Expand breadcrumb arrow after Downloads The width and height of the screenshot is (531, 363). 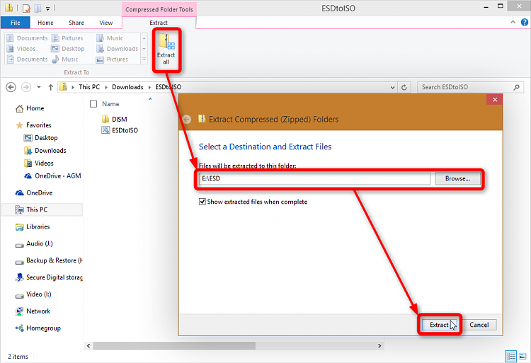[x=149, y=87]
